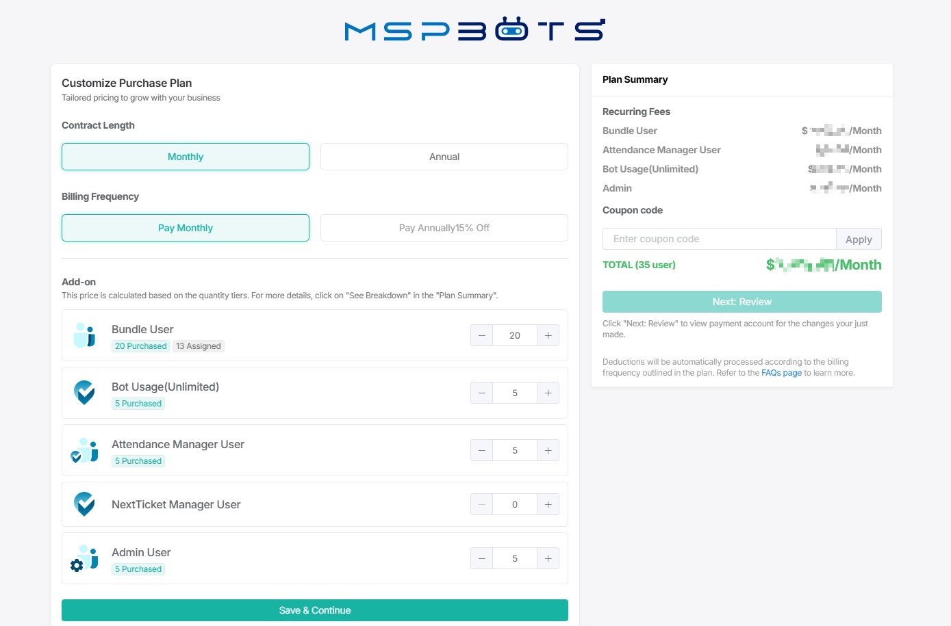Image resolution: width=951 pixels, height=626 pixels.
Task: Click Save & Continue
Action: click(x=314, y=610)
